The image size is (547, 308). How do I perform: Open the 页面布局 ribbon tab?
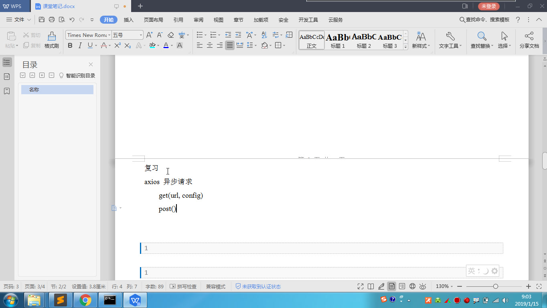154,20
